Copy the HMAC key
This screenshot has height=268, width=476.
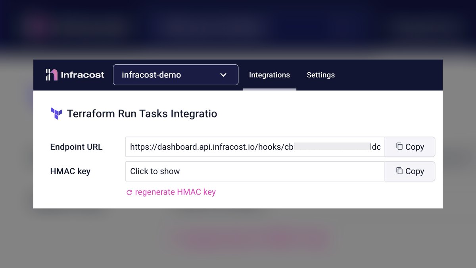click(410, 171)
